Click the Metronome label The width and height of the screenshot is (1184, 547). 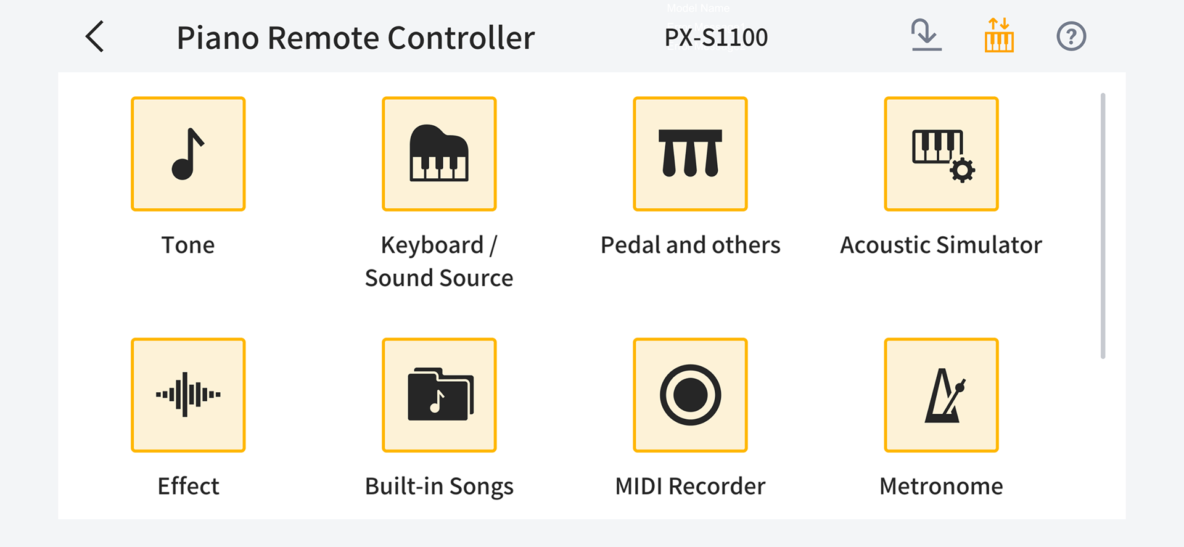point(940,486)
